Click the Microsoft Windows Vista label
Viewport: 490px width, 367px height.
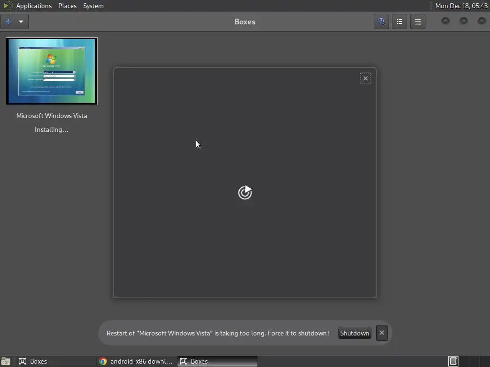pos(52,116)
